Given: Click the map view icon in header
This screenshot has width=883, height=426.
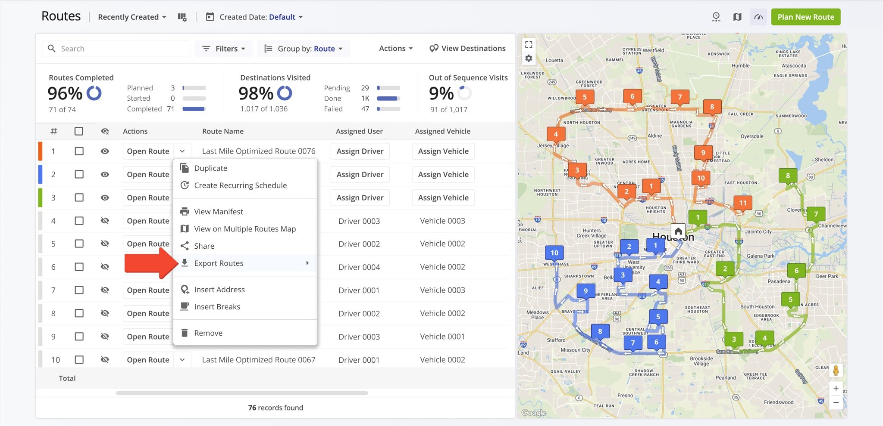Looking at the screenshot, I should click(x=737, y=17).
